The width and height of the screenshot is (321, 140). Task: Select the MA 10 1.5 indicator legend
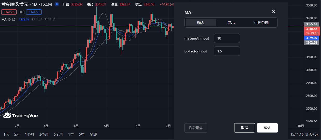[x=9, y=19]
